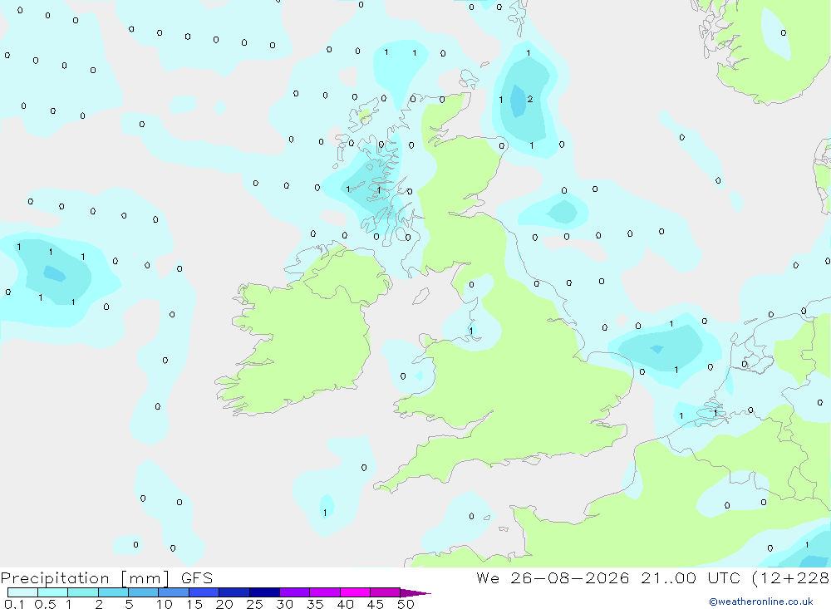Click the '0.1' legend scale label
Viewport: 831px width, 609px height.
14,604
